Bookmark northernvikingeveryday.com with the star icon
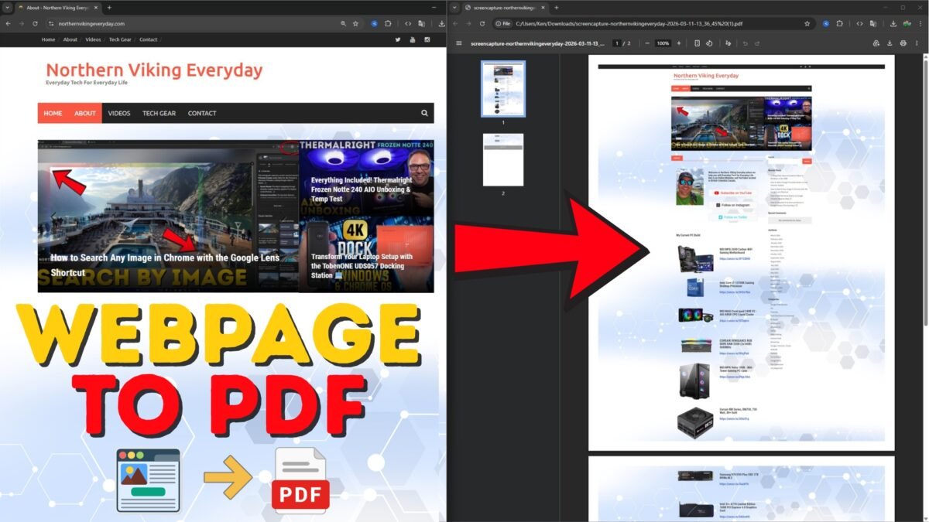The height and width of the screenshot is (522, 929). click(355, 23)
